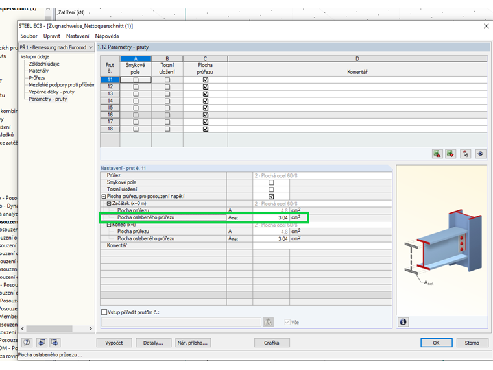
Task: Click the eye view mode icon
Action: pyautogui.click(x=481, y=154)
